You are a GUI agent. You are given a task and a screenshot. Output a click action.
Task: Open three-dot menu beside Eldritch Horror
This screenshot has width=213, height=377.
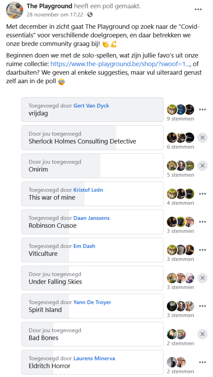click(202, 362)
